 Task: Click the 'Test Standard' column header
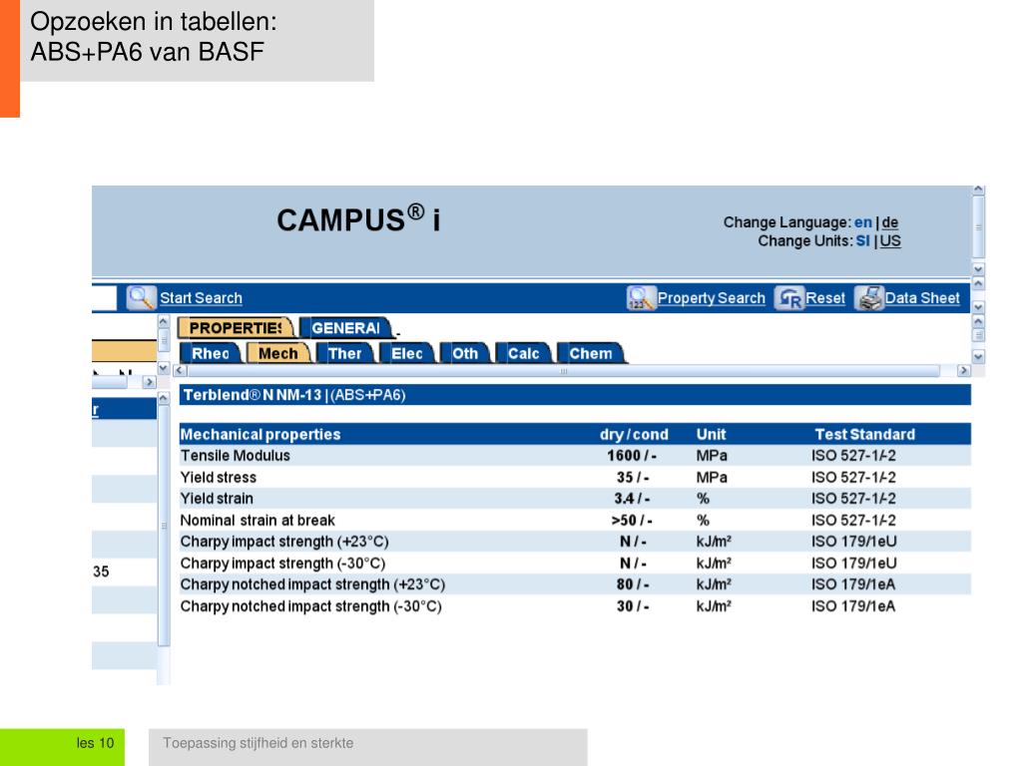865,435
